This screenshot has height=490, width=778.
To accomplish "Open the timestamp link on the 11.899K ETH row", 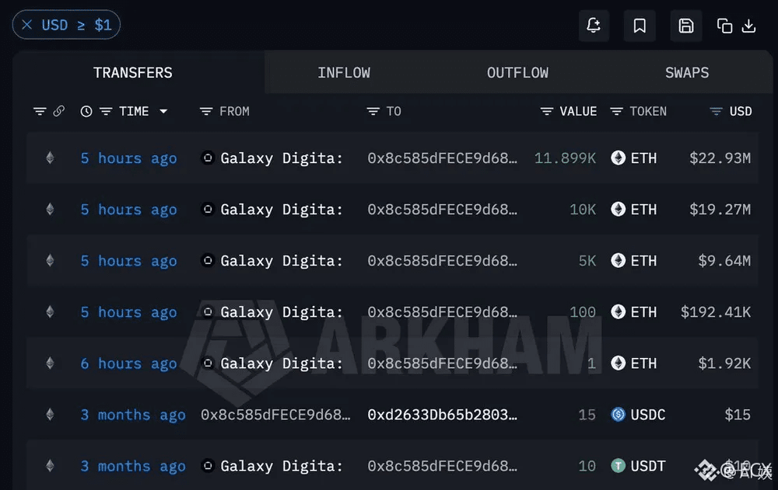I will point(128,158).
